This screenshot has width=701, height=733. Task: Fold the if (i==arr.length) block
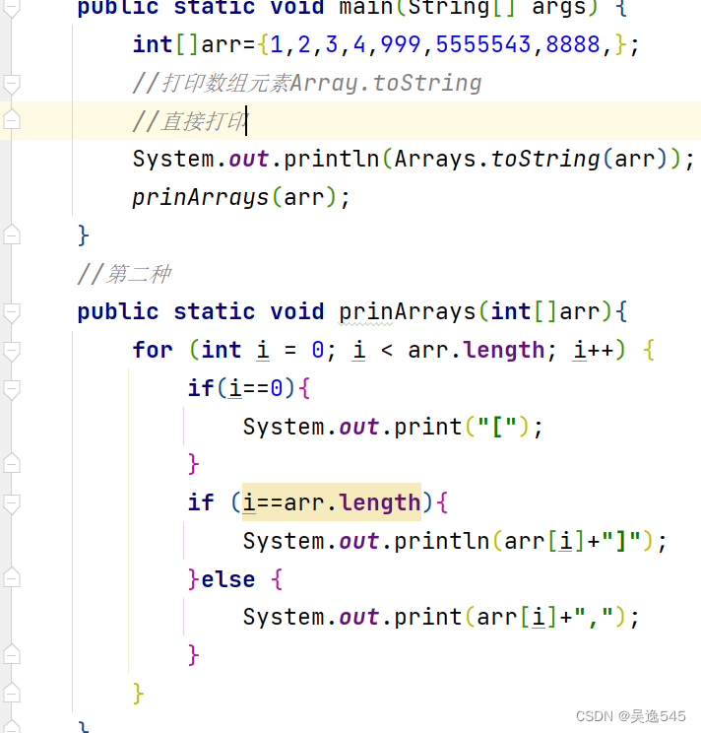point(11,503)
